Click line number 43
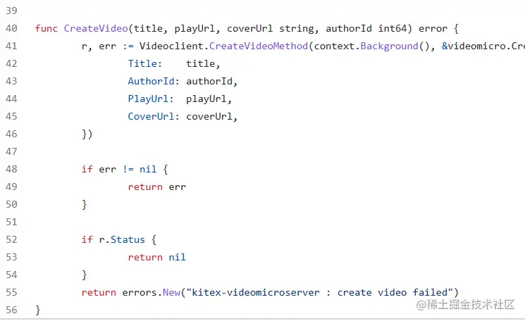Viewport: 525px width, 321px height. click(11, 81)
